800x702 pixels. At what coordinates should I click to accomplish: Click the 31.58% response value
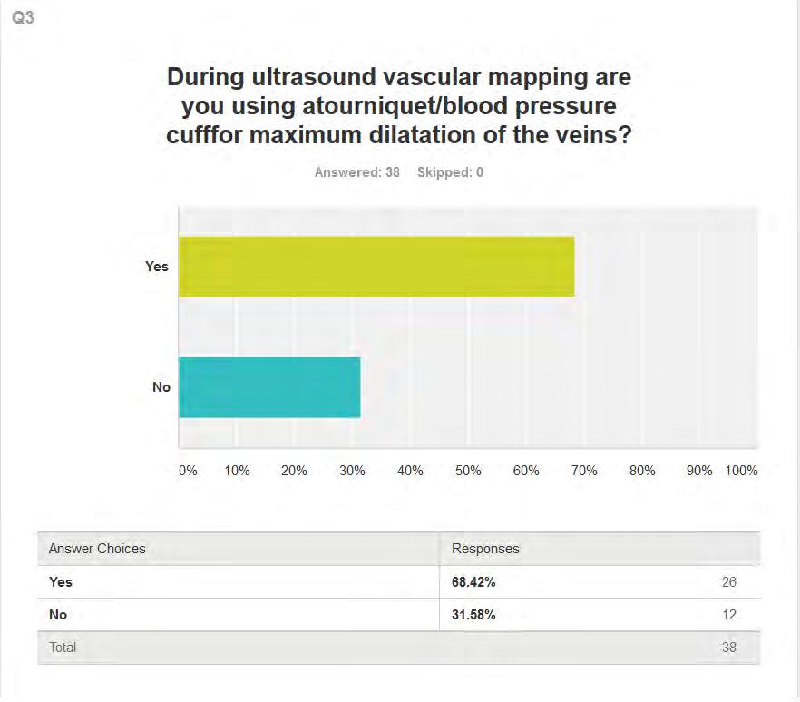[473, 615]
